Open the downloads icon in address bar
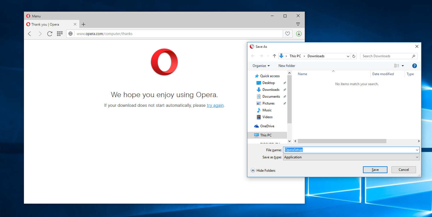 point(299,34)
